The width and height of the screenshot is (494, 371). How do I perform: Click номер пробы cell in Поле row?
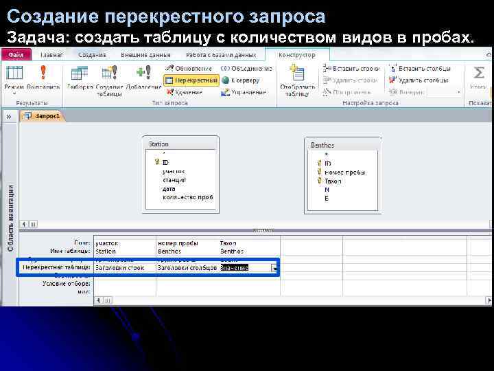(187, 243)
